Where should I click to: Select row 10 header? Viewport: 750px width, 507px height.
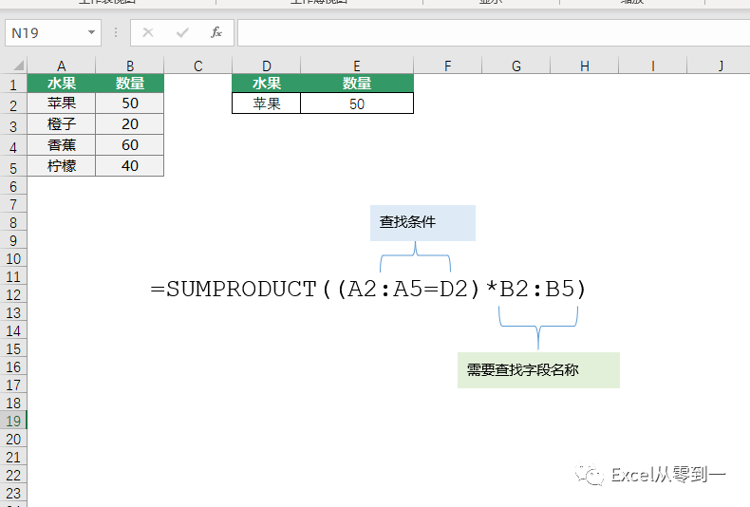[x=13, y=259]
